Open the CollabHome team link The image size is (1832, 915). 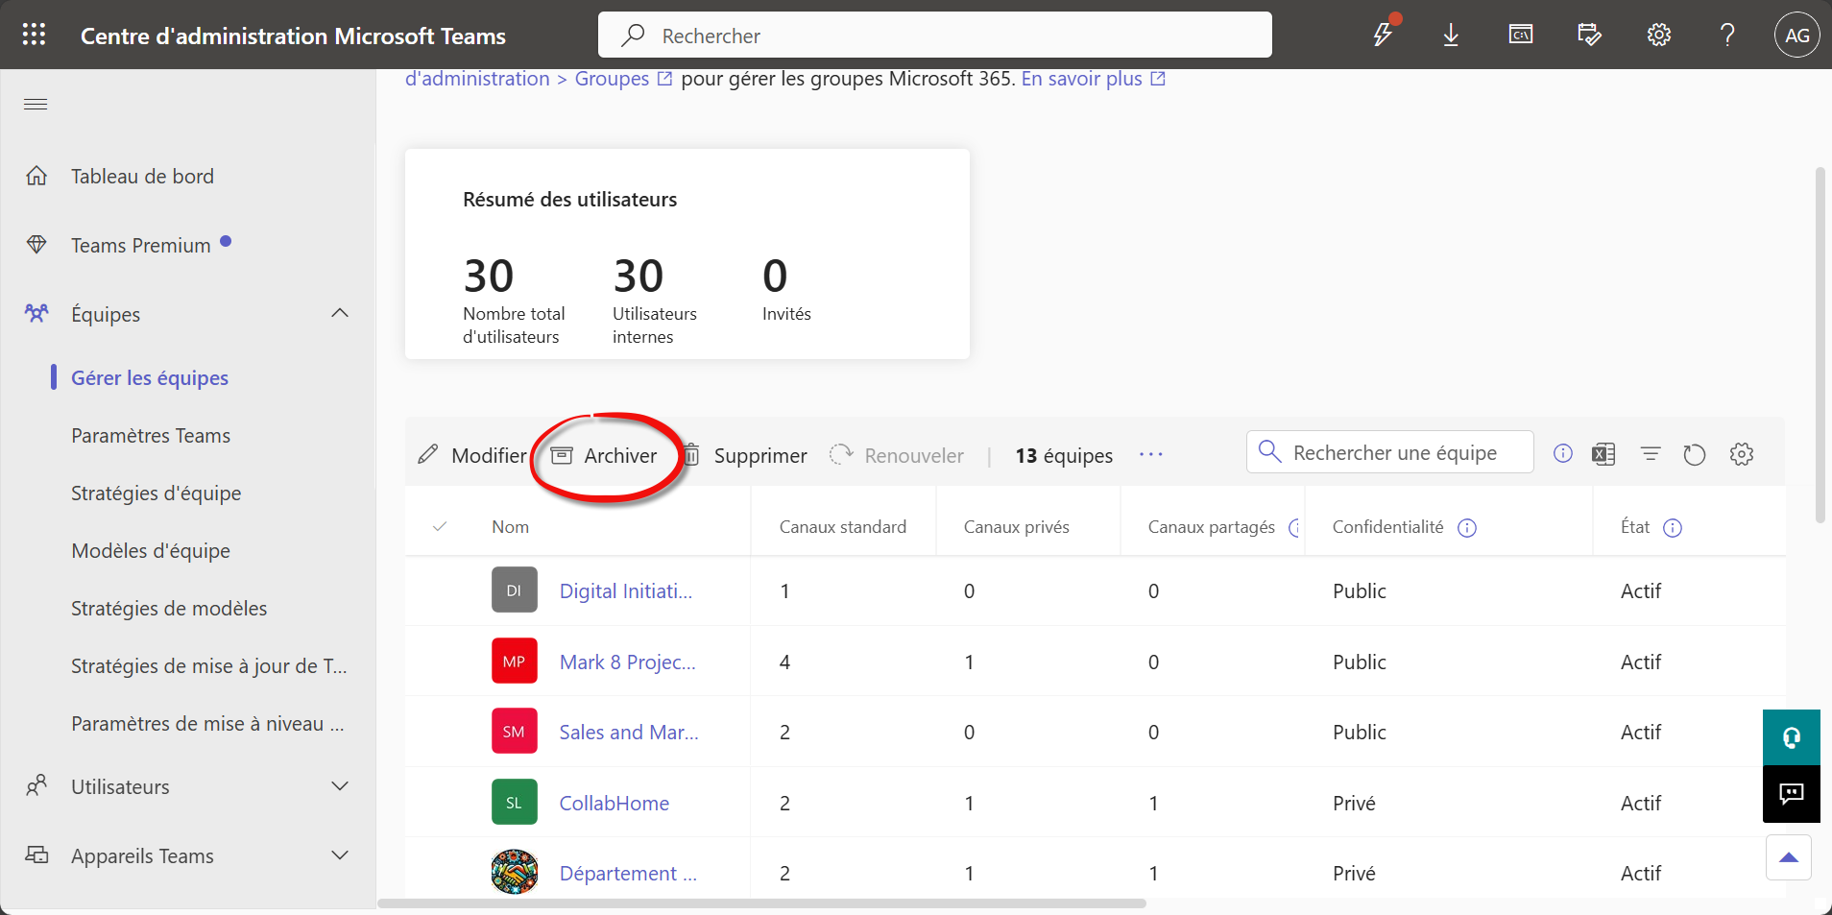click(615, 803)
